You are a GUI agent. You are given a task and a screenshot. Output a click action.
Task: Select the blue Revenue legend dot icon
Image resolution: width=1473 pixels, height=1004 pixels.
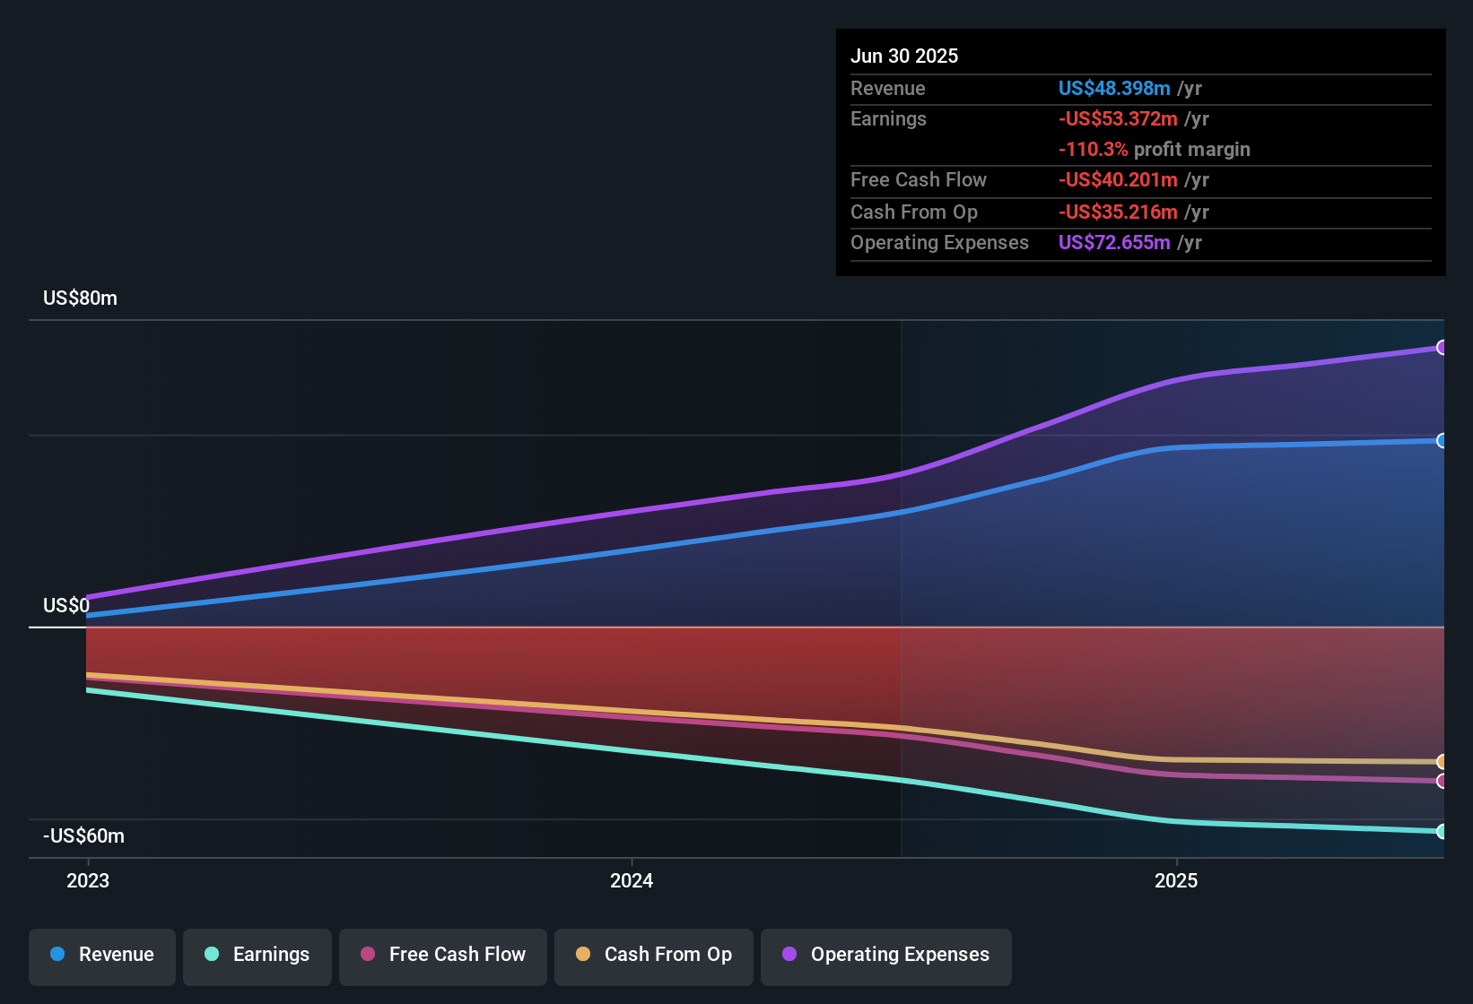click(x=57, y=955)
